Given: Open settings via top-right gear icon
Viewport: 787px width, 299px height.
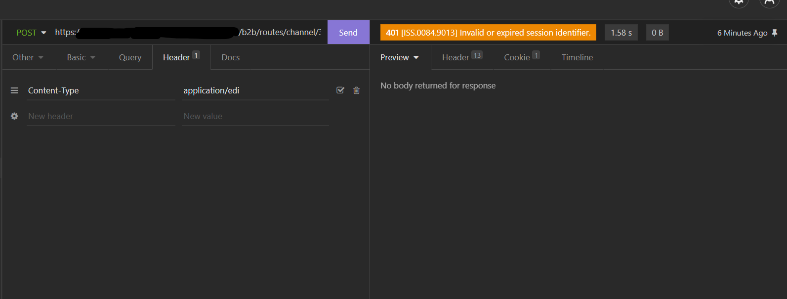Looking at the screenshot, I should (739, 2).
